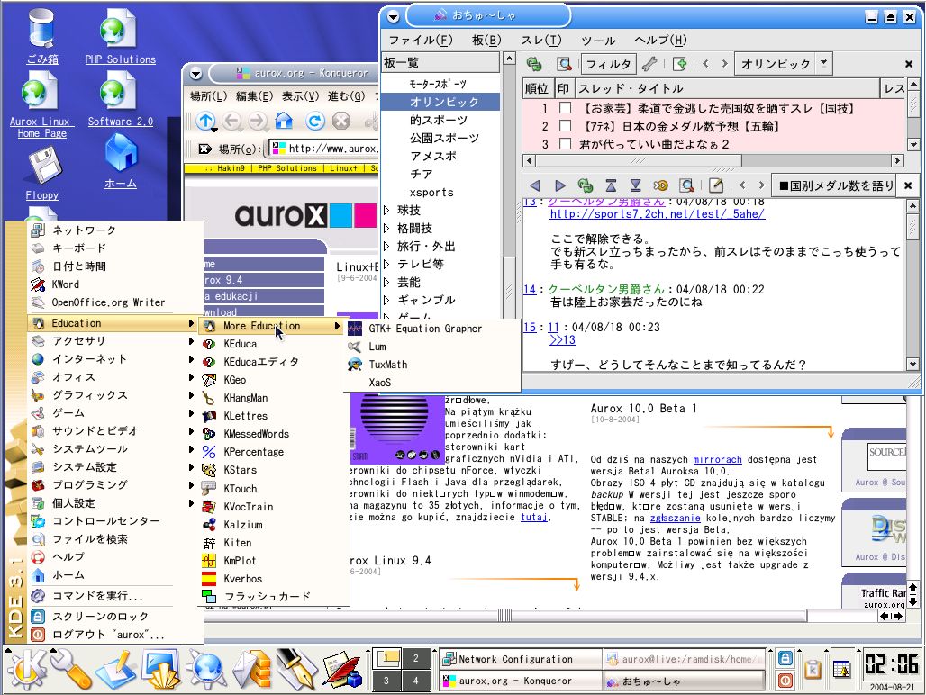Expand the 旅行・外出 board category
The width and height of the screenshot is (926, 695).
[x=386, y=246]
